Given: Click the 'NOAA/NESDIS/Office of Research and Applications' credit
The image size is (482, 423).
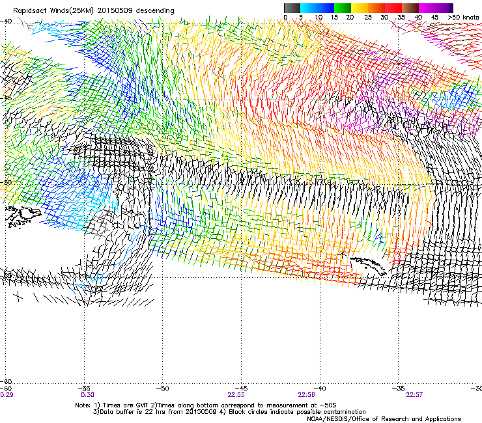Looking at the screenshot, I should pos(384,419).
